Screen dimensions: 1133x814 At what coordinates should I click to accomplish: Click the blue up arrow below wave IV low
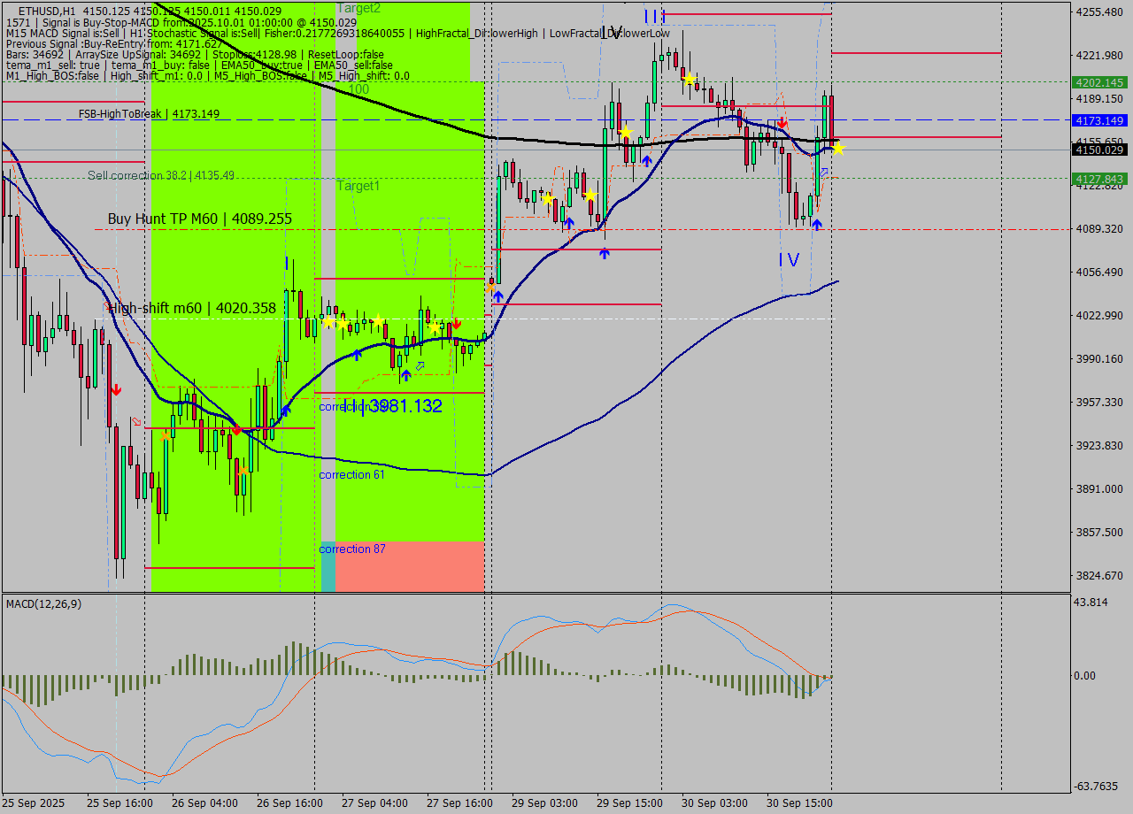(816, 225)
